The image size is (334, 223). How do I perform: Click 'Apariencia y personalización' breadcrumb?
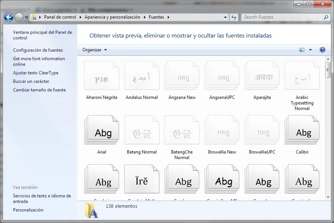point(112,17)
